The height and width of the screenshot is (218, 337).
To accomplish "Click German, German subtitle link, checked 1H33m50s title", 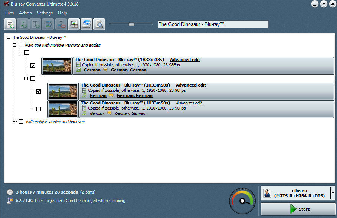I will [135, 95].
